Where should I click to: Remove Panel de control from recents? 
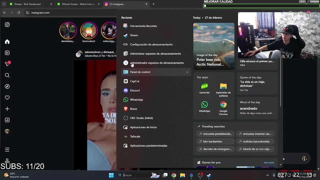[x=187, y=72]
